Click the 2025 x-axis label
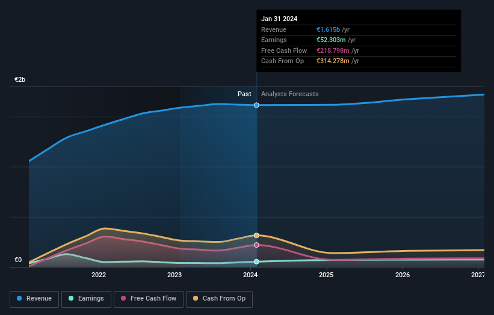This screenshot has width=494, height=315. pyautogui.click(x=326, y=275)
